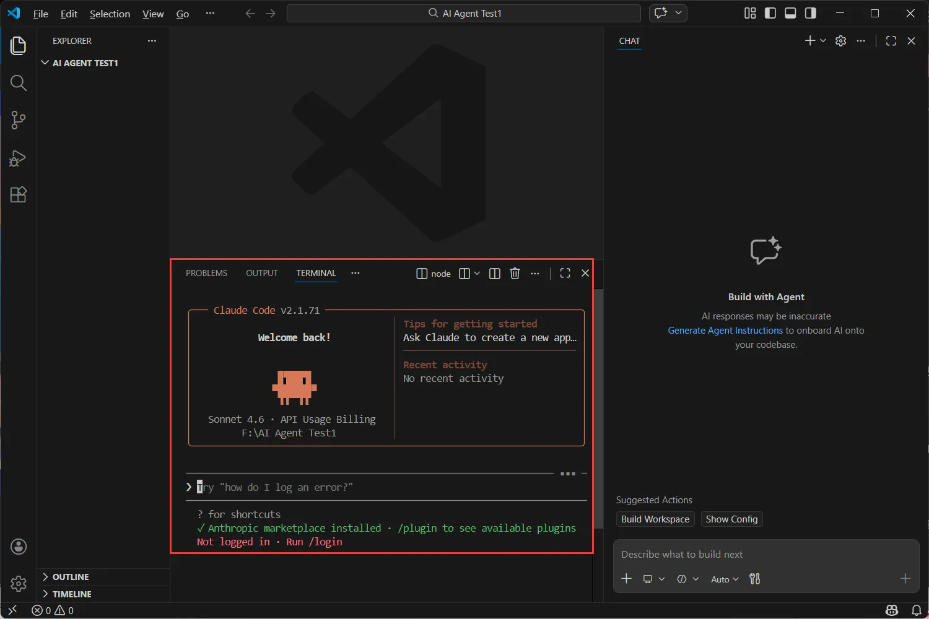Open the View menu
Viewport: 929px width, 619px height.
[x=153, y=14]
